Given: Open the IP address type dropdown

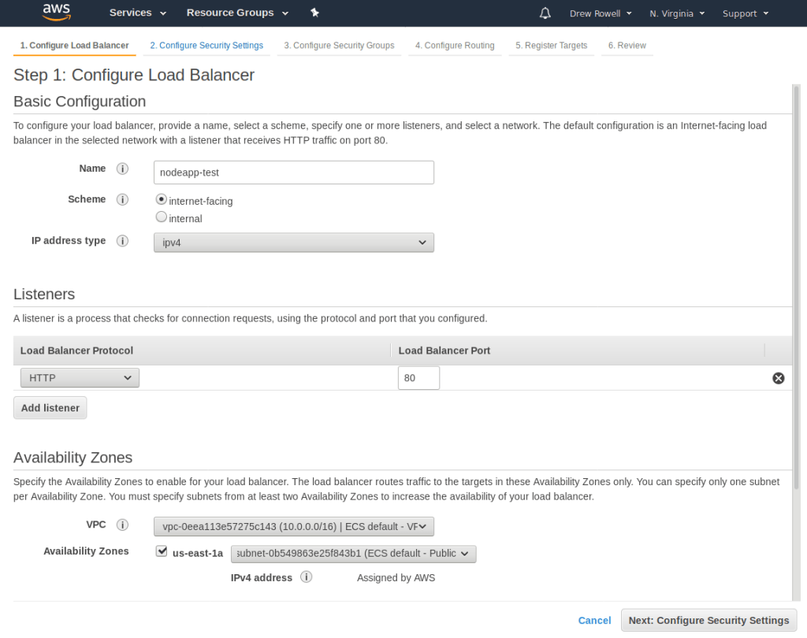Looking at the screenshot, I should (x=293, y=243).
